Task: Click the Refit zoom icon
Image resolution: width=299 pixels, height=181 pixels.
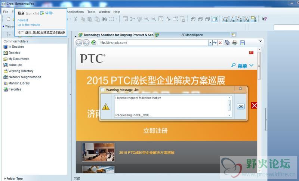Action: point(161,19)
